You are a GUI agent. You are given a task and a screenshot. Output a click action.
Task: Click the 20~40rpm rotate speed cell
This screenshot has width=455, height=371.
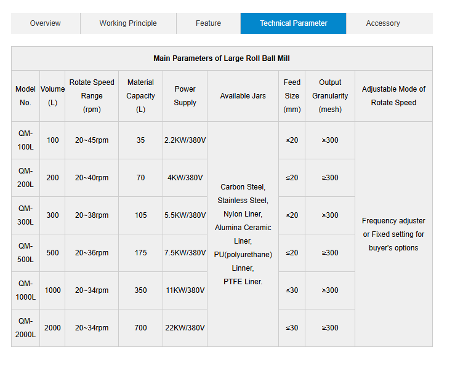click(x=92, y=178)
